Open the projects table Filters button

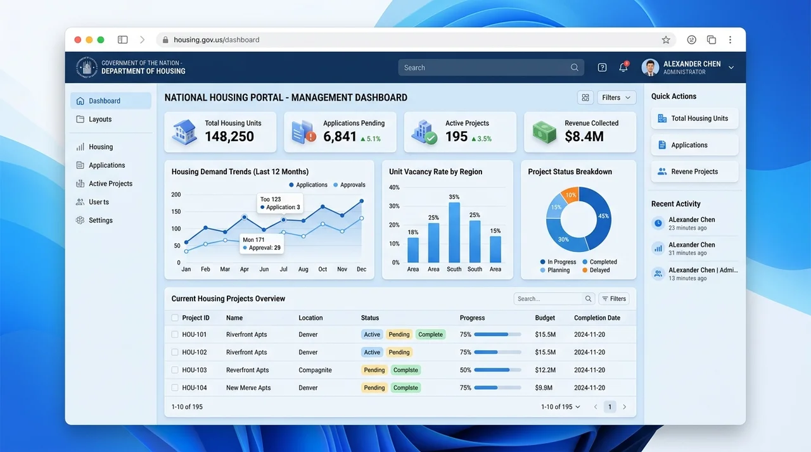coord(614,299)
